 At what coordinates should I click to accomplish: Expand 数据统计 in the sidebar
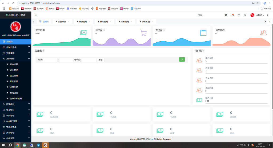[x=15, y=104]
